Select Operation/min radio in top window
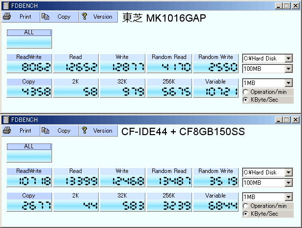302x228 pixels. [246, 92]
